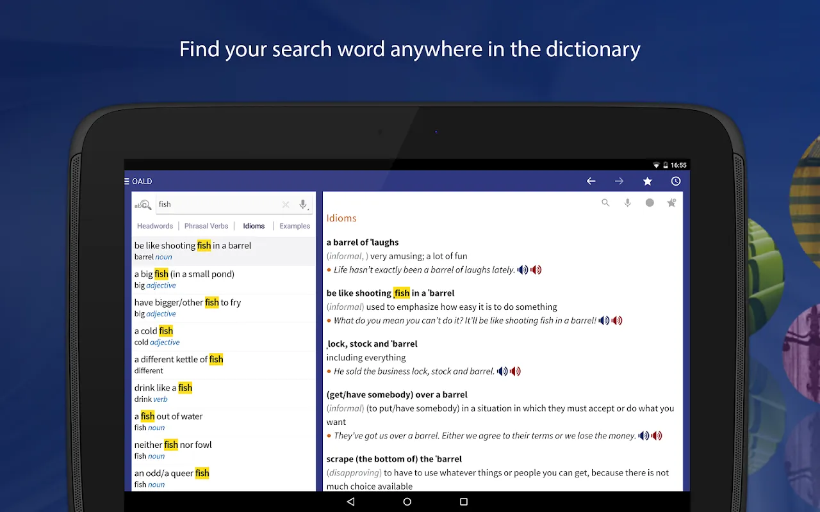The height and width of the screenshot is (512, 820).
Task: Tap Android home navigation button
Action: (x=407, y=502)
